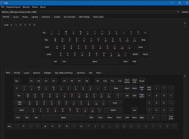Pick the # symbol key in bottom row
Screen dimensions: 189x139
52,126
